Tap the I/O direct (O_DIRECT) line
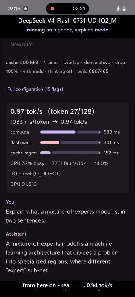 [x=36, y=174]
